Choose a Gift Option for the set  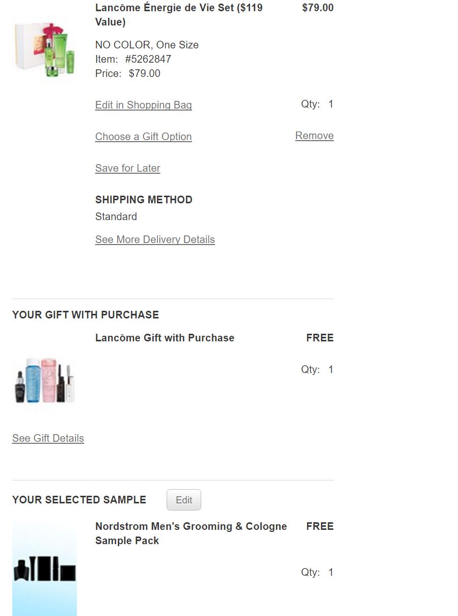coord(143,137)
